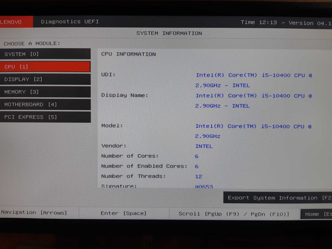The width and height of the screenshot is (332, 249).
Task: Click the Number of Cores label
Action: point(130,156)
